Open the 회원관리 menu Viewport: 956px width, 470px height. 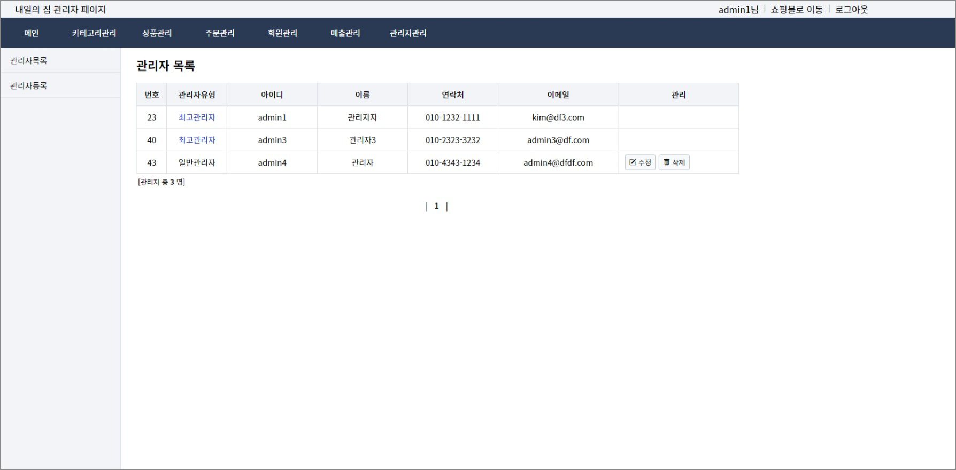point(282,33)
